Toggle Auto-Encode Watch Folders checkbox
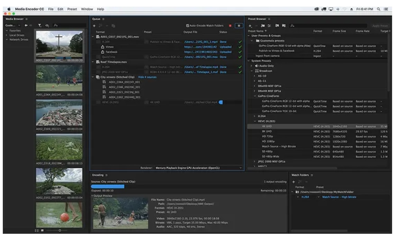398x239 pixels. (x=188, y=26)
